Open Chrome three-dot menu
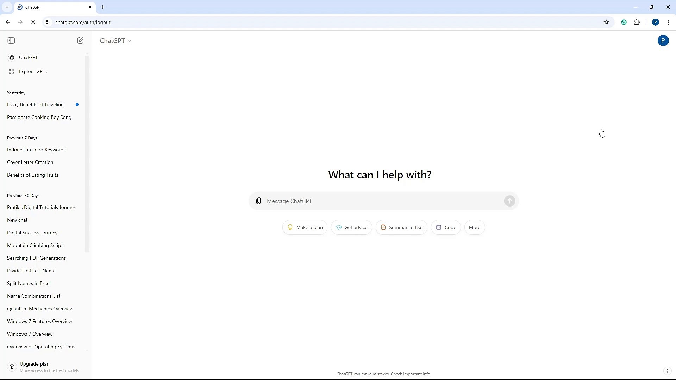 click(668, 22)
